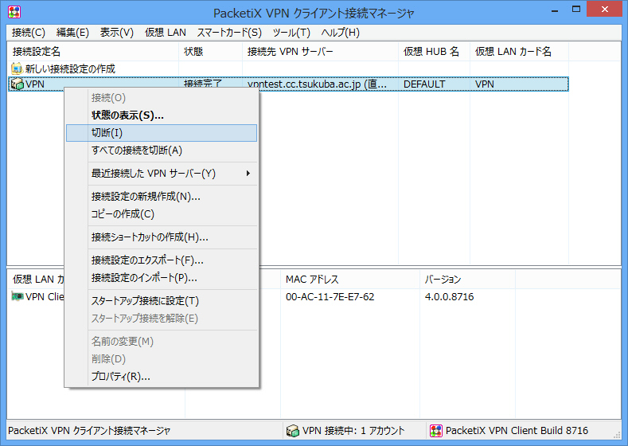Close the PacketiX VPN window
This screenshot has width=628, height=446.
[x=604, y=10]
